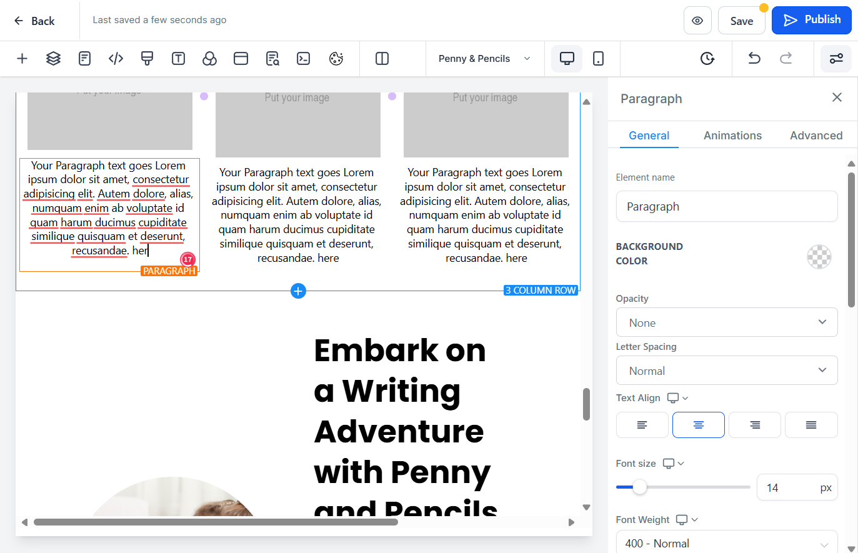858x553 pixels.
Task: Click the document page icon in the toolbar
Action: [x=84, y=59]
